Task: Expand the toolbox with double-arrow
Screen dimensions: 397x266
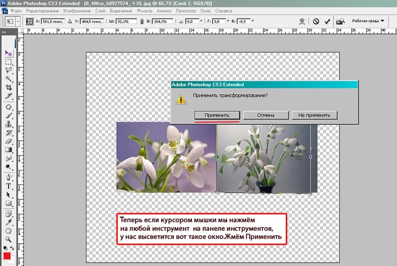Action: [x=3, y=32]
